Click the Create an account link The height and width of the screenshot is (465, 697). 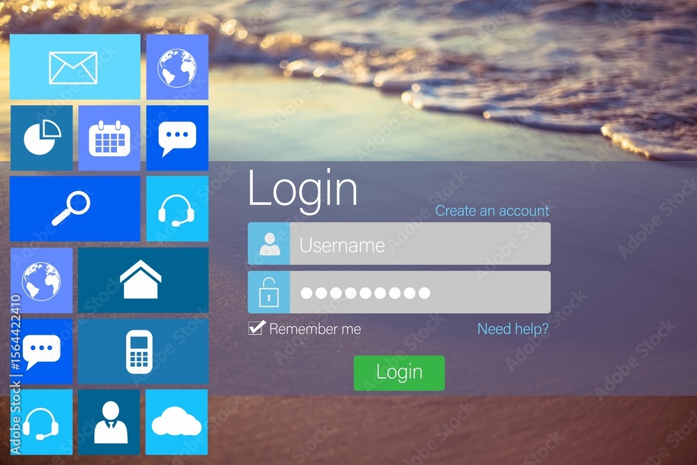click(492, 211)
